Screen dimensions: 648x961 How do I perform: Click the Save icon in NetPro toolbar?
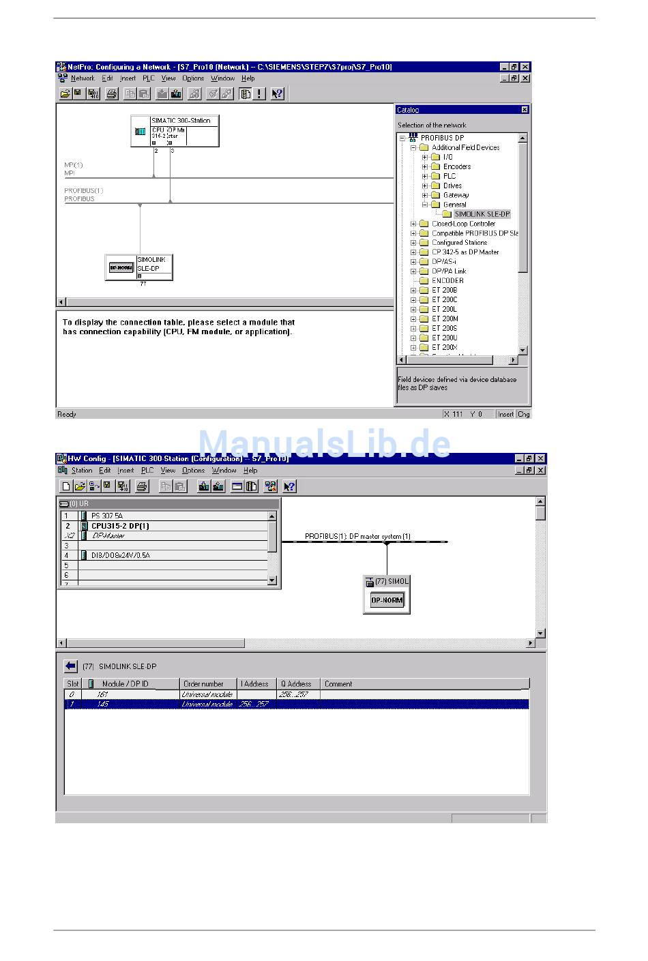point(78,94)
